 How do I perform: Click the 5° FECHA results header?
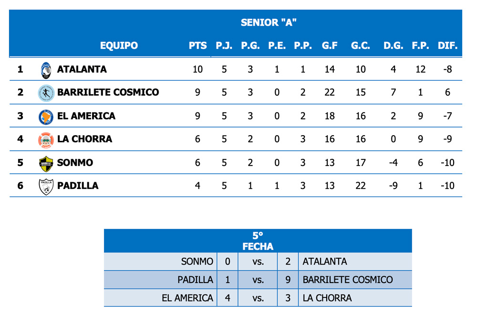pos(258,241)
